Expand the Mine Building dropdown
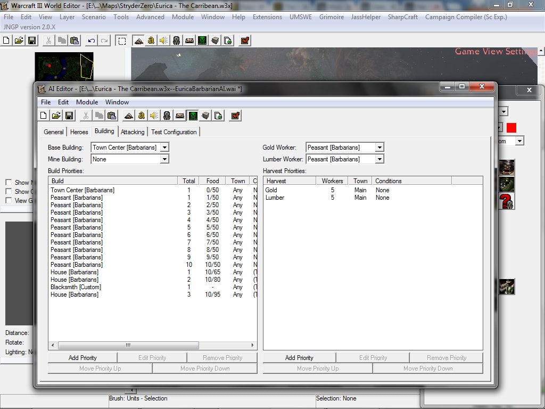This screenshot has height=409, width=545. 165,159
